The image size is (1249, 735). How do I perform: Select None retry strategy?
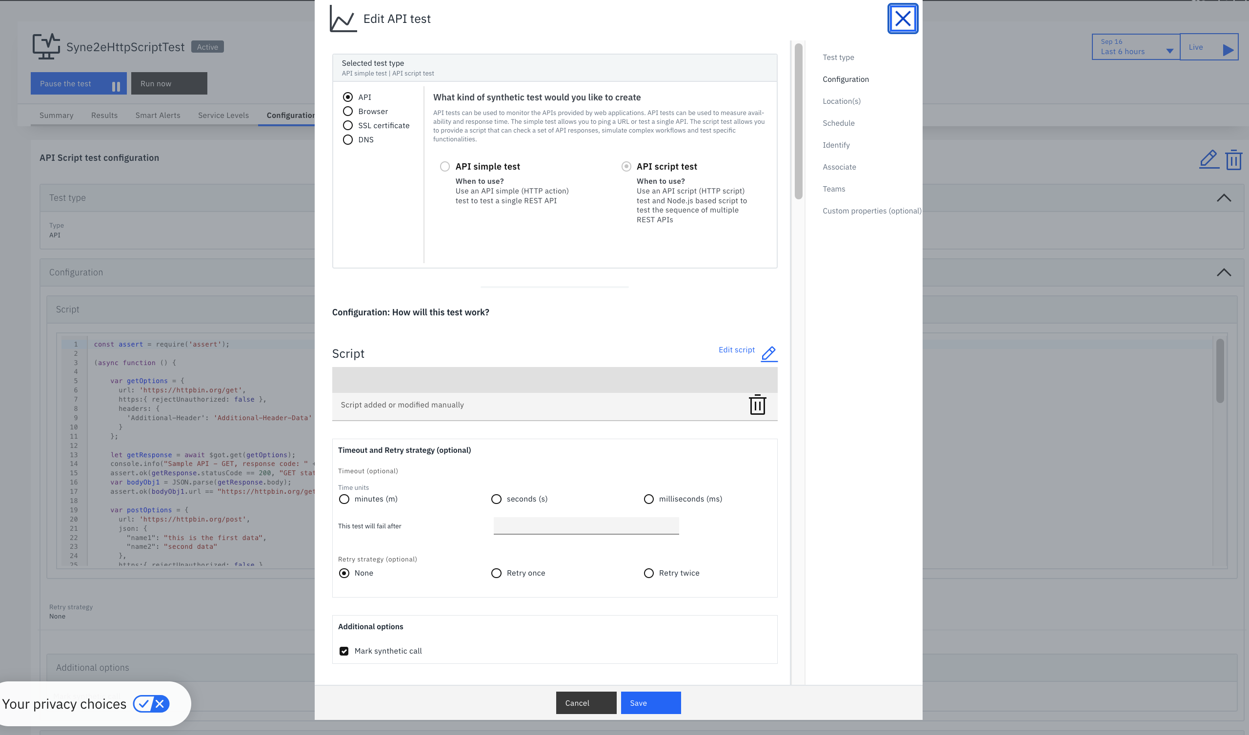[x=344, y=573]
